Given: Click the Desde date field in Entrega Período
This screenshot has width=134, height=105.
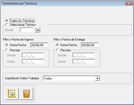Looking at the screenshot, I should coord(84,55).
